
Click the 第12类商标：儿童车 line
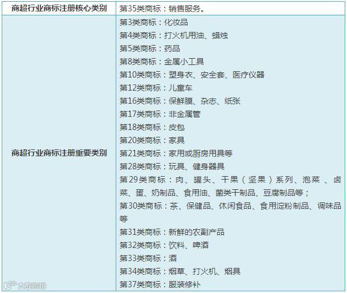click(156, 88)
